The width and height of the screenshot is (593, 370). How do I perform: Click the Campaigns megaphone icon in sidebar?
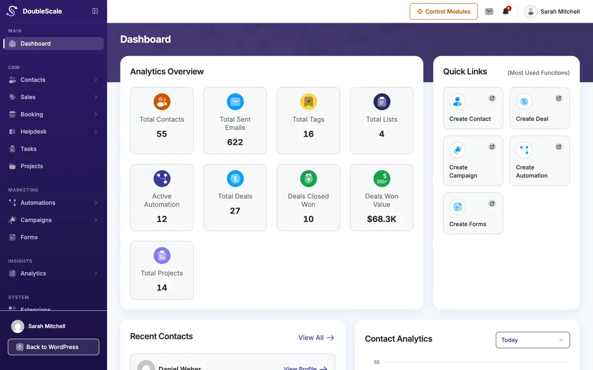(12, 220)
